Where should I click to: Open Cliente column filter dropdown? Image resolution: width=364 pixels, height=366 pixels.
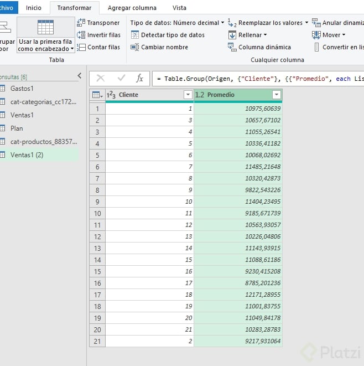(188, 95)
